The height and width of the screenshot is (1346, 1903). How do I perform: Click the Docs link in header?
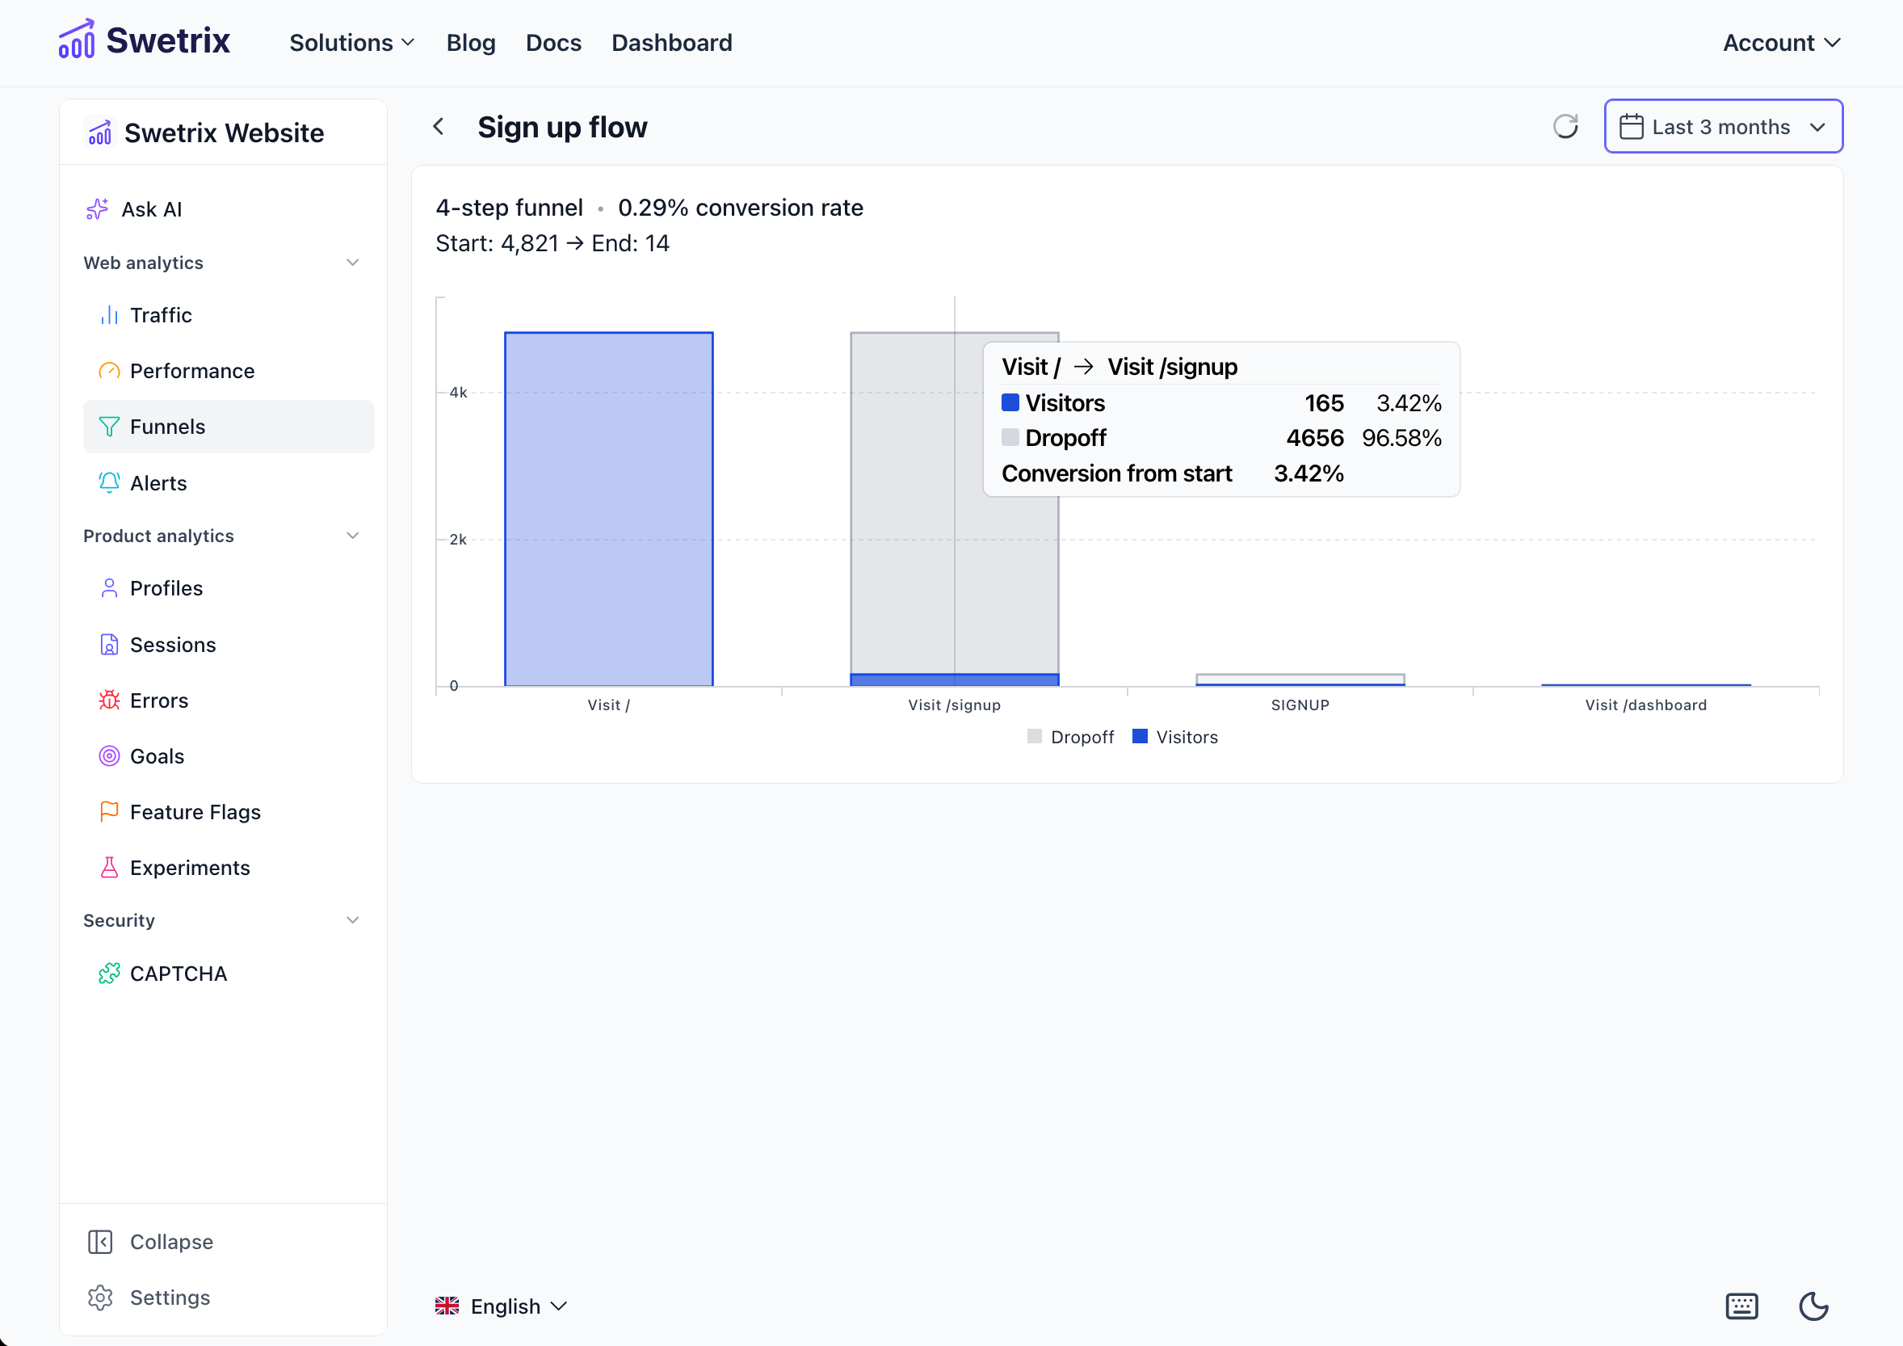(552, 42)
